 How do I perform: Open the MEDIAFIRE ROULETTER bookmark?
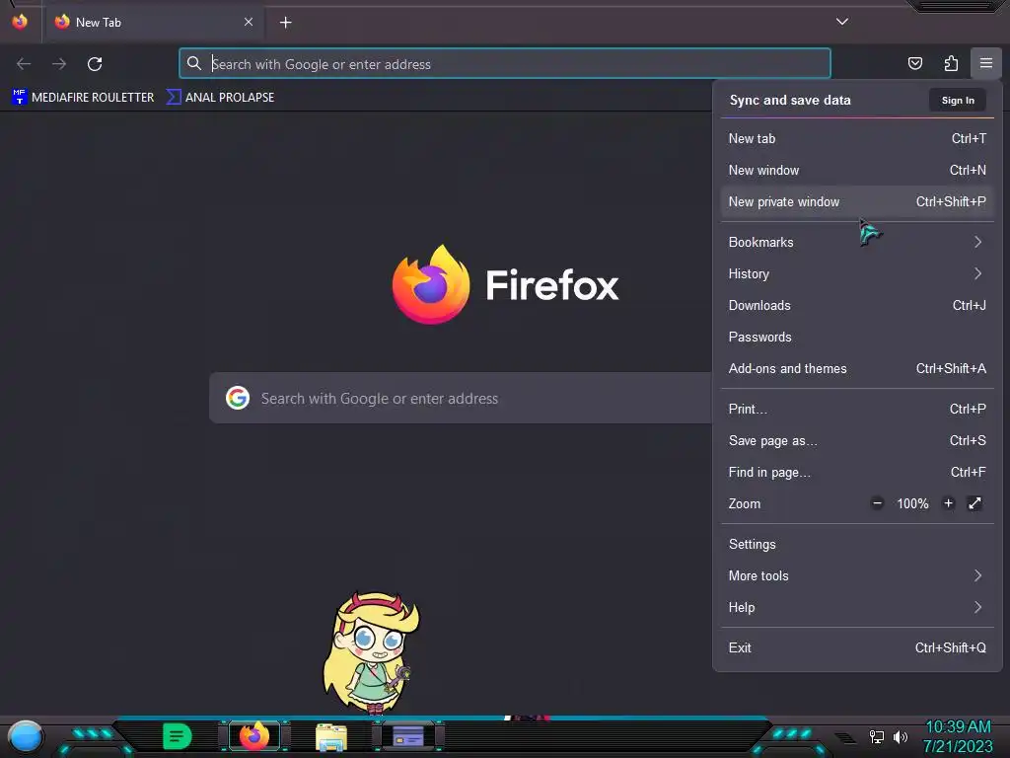click(x=83, y=98)
